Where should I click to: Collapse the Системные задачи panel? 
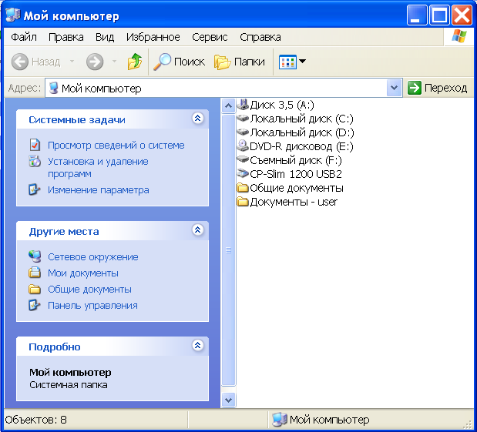[197, 119]
